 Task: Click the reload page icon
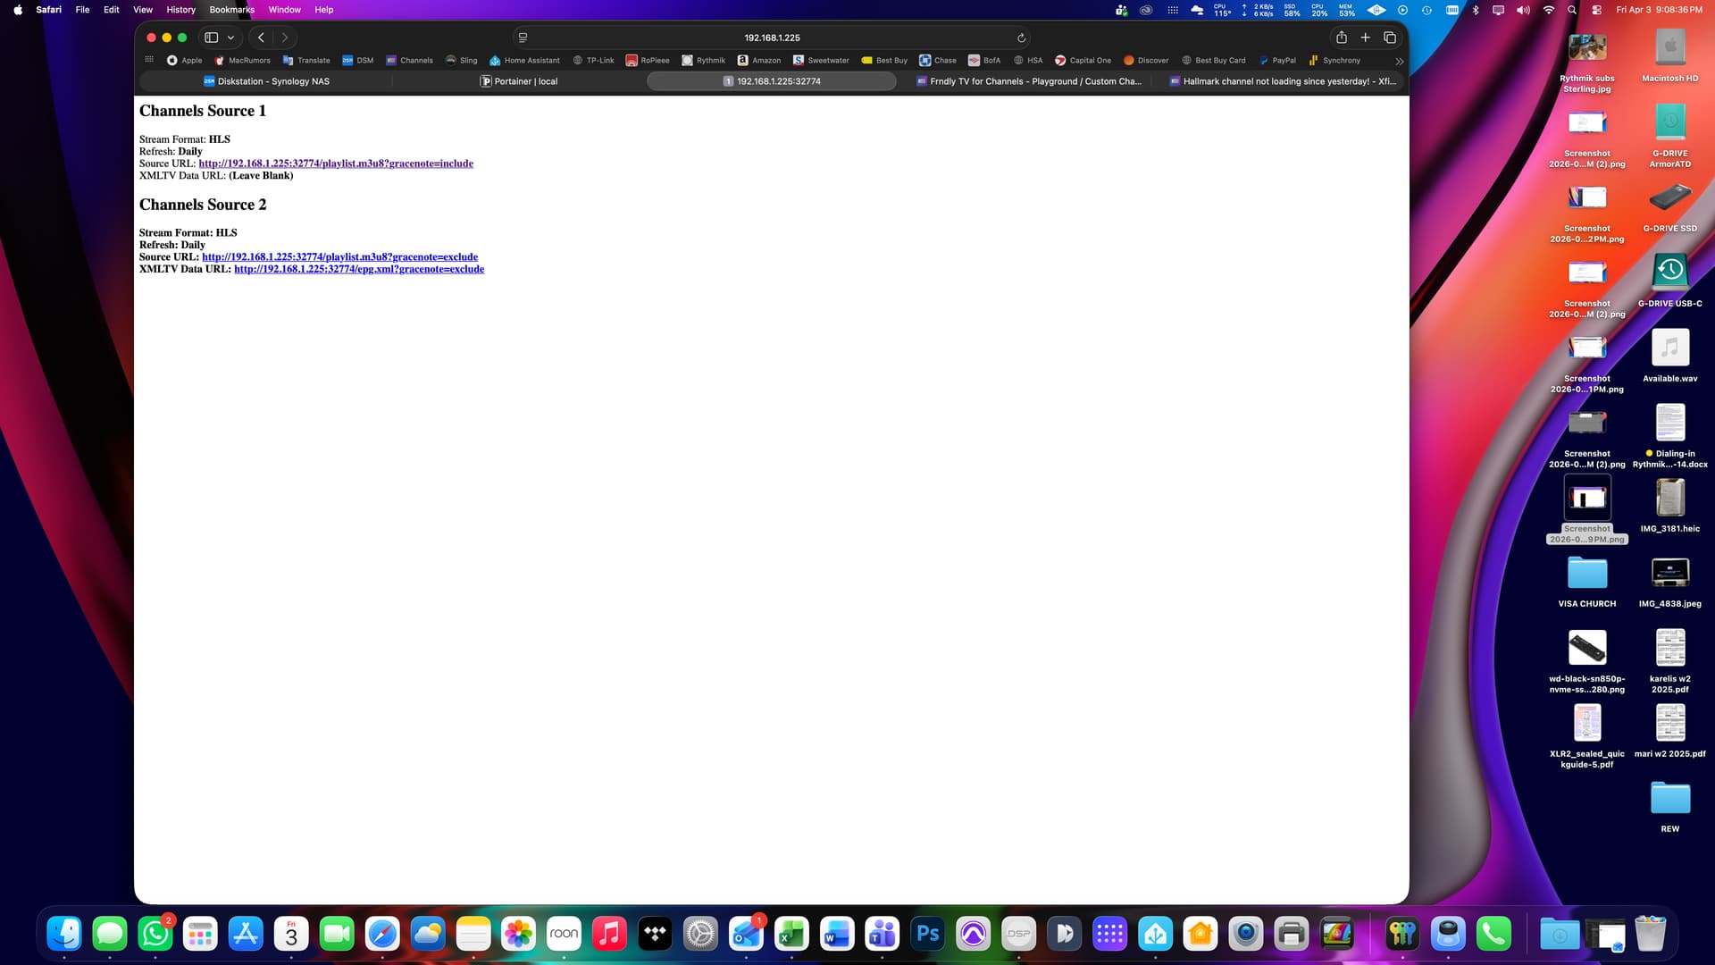[1021, 38]
